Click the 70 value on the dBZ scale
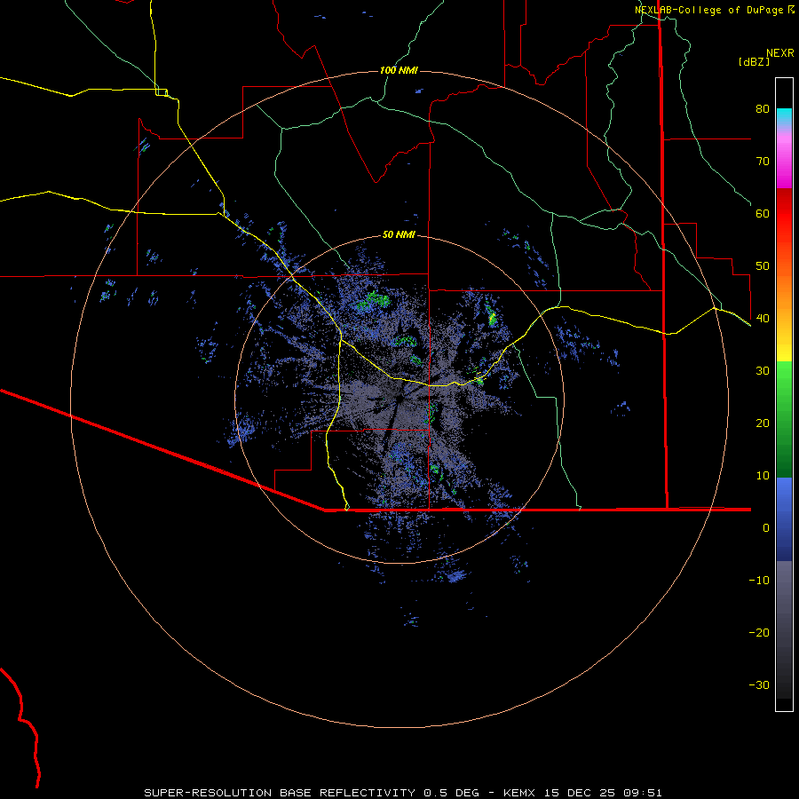 [763, 162]
